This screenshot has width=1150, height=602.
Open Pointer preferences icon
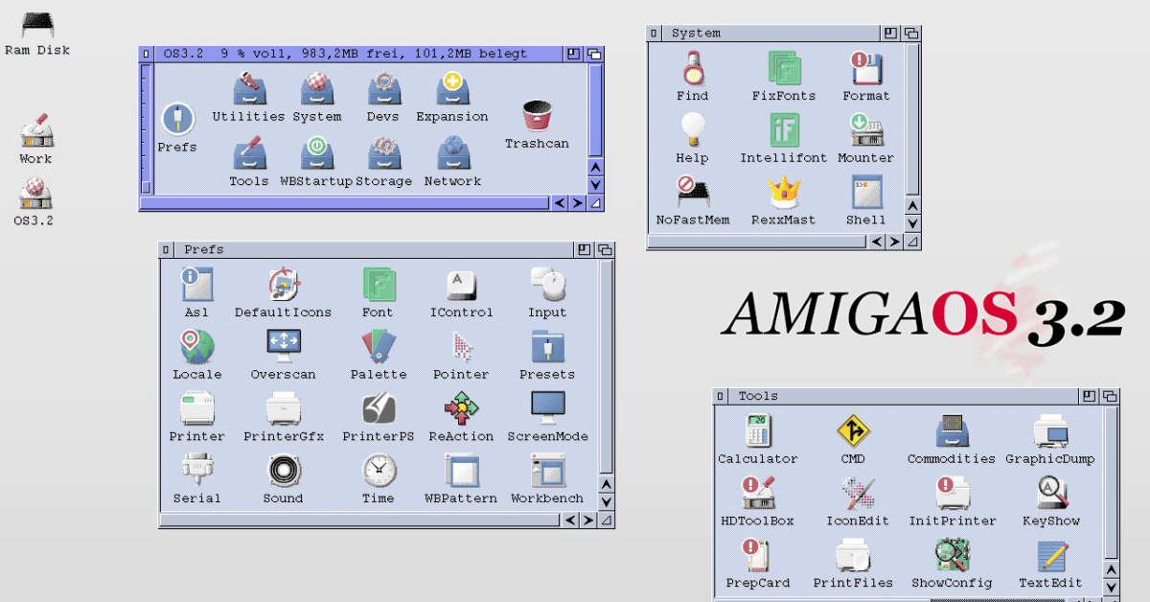tap(463, 347)
